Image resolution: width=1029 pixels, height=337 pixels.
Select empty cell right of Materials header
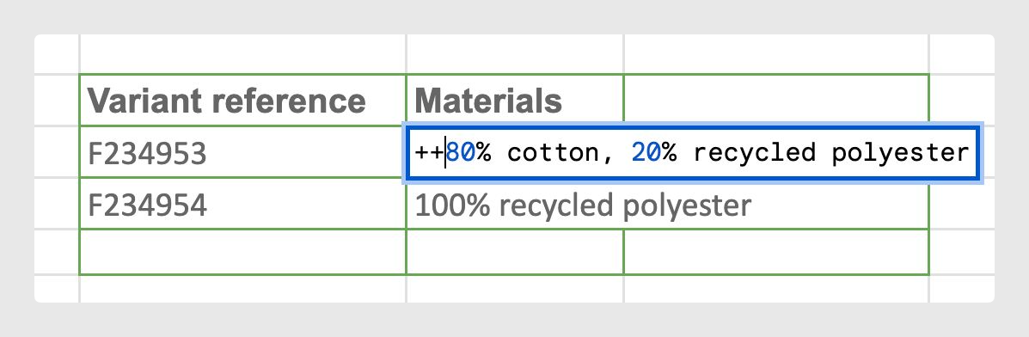(x=775, y=101)
